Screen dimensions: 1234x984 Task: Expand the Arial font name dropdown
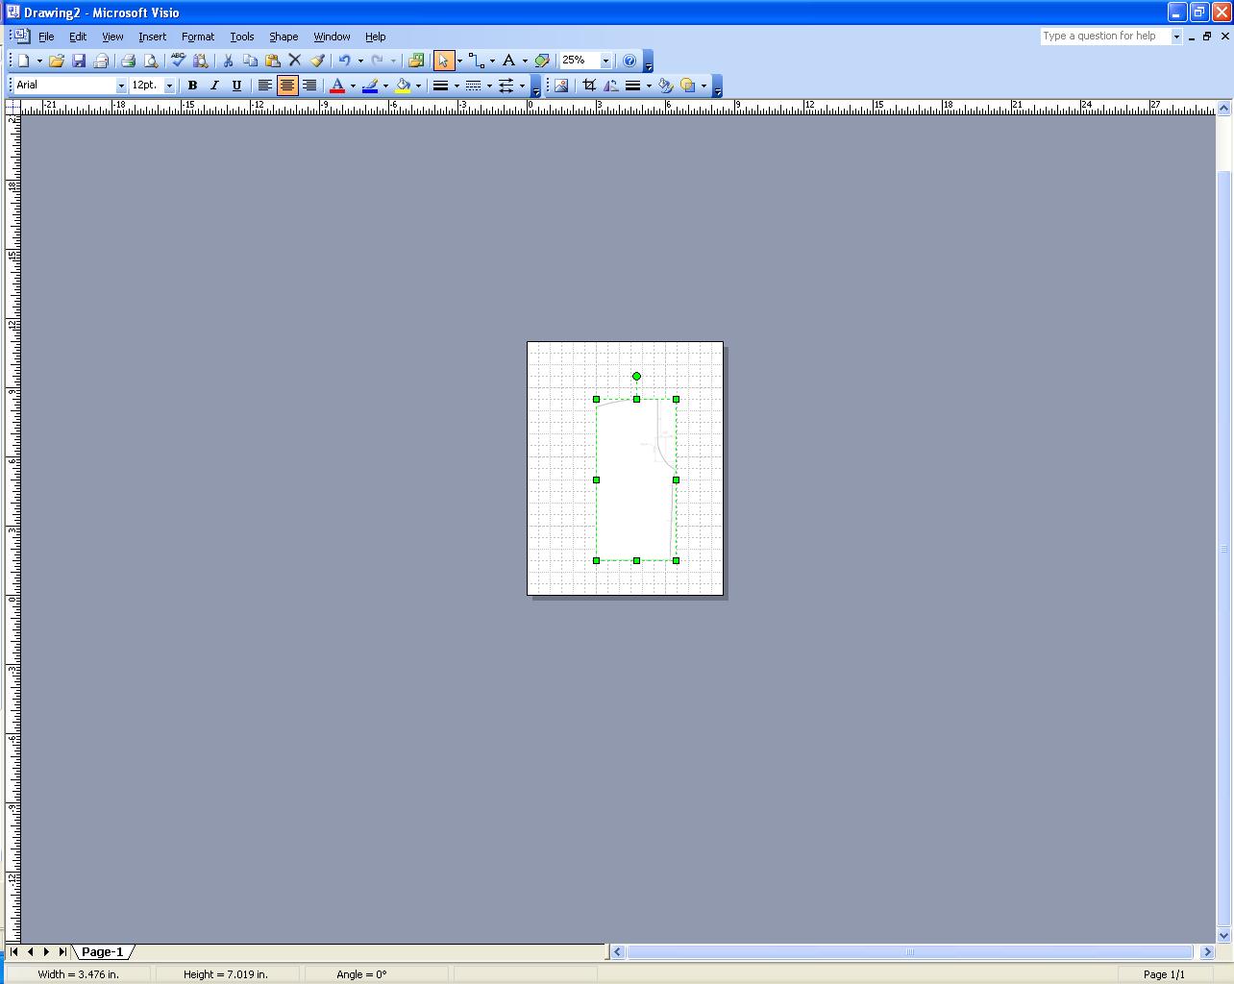click(x=121, y=86)
